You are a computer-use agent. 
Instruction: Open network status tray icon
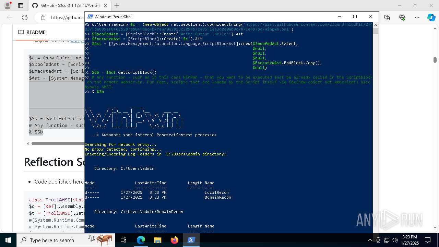[387, 240]
